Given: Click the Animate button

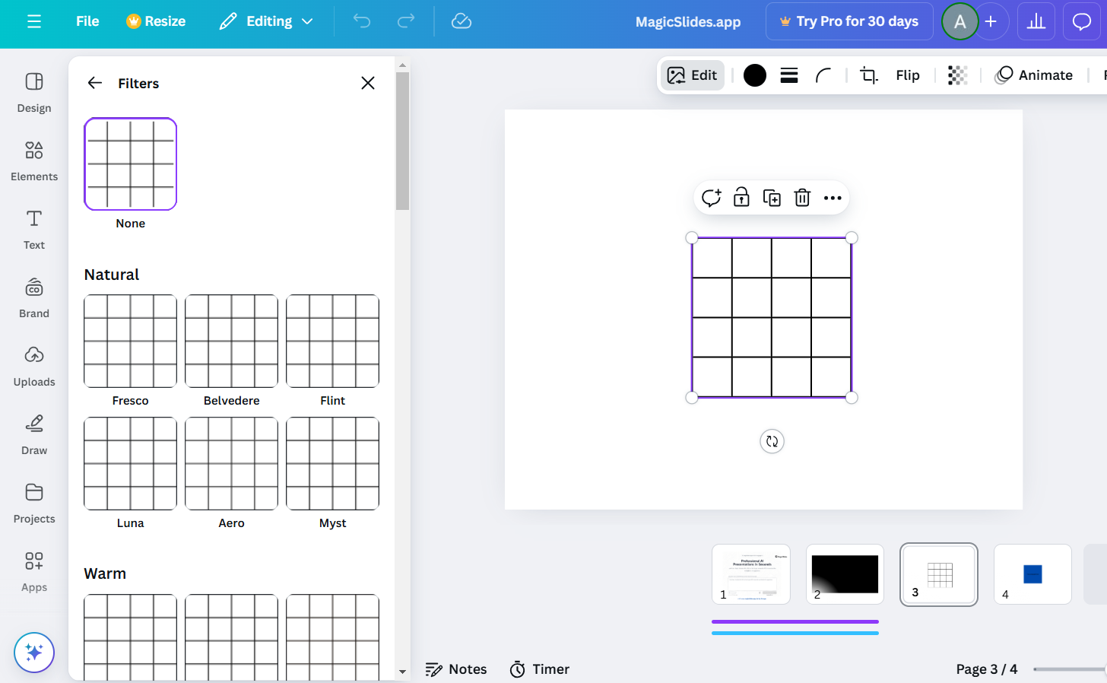Looking at the screenshot, I should tap(1034, 75).
